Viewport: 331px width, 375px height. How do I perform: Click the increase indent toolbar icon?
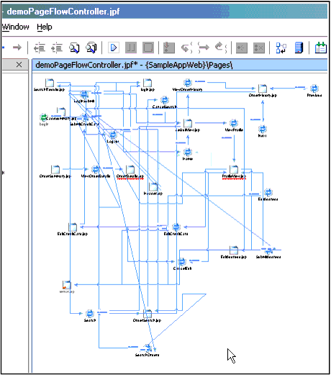click(57, 48)
